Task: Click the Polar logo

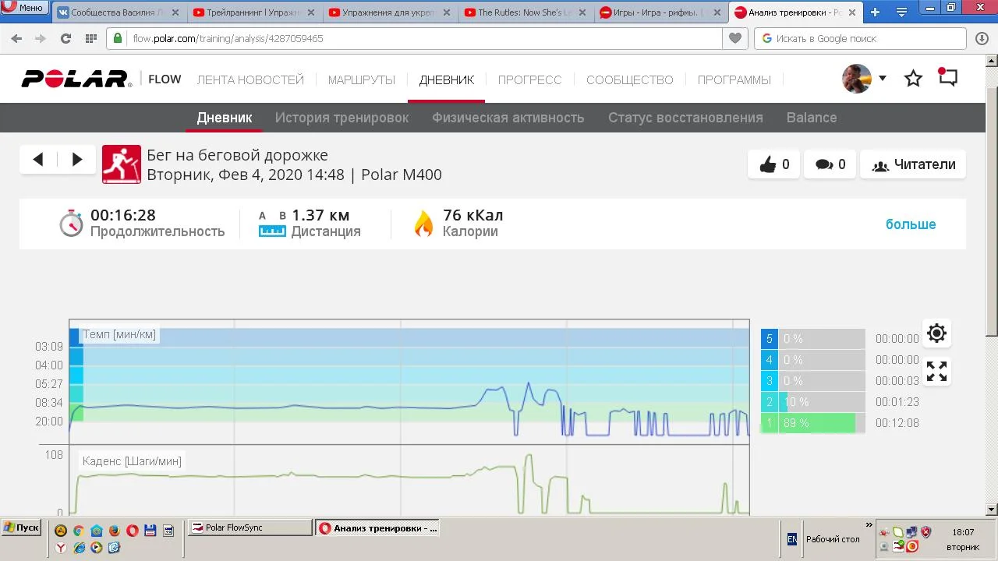Action: (x=76, y=79)
